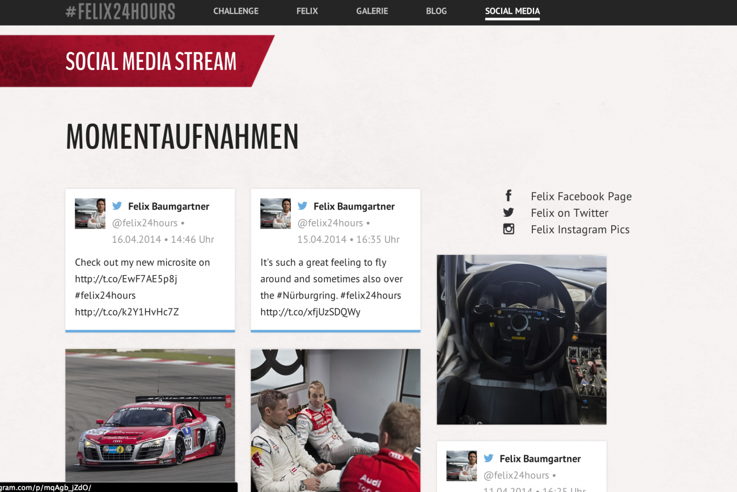
Task: Navigate to the Blog page
Action: (x=436, y=11)
